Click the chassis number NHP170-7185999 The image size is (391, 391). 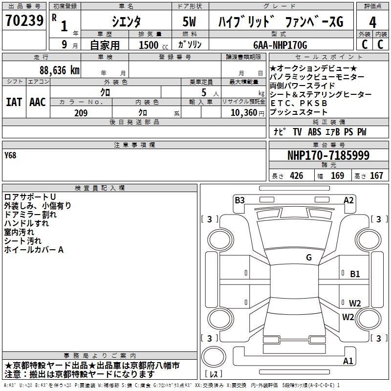point(328,155)
